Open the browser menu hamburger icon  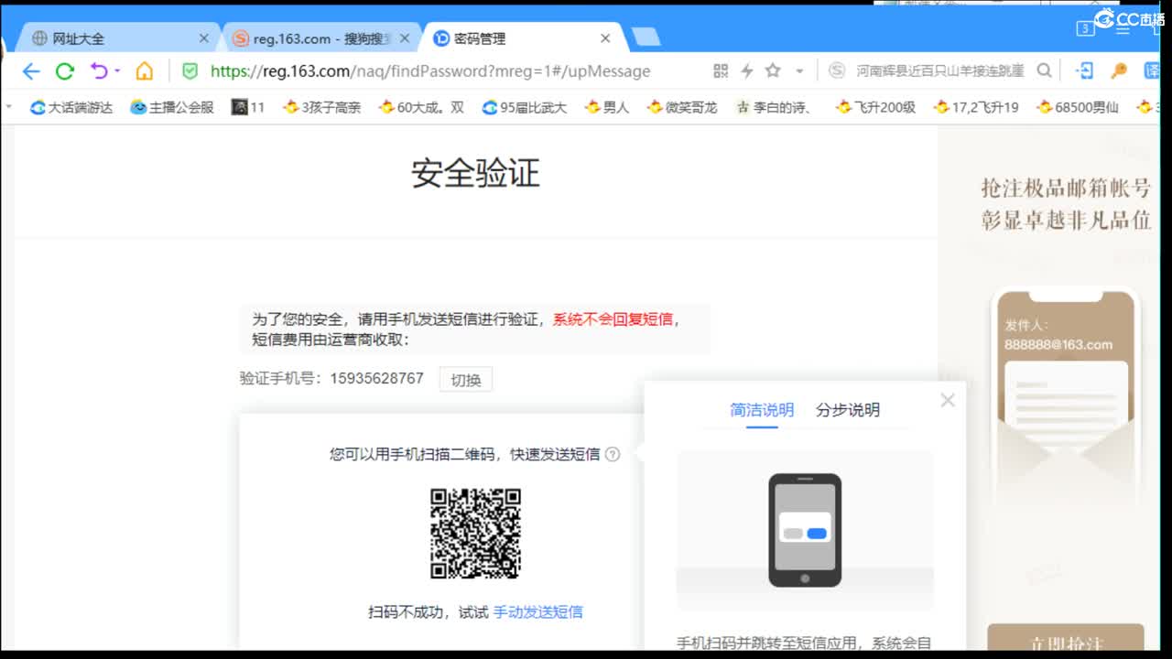pyautogui.click(x=1124, y=28)
